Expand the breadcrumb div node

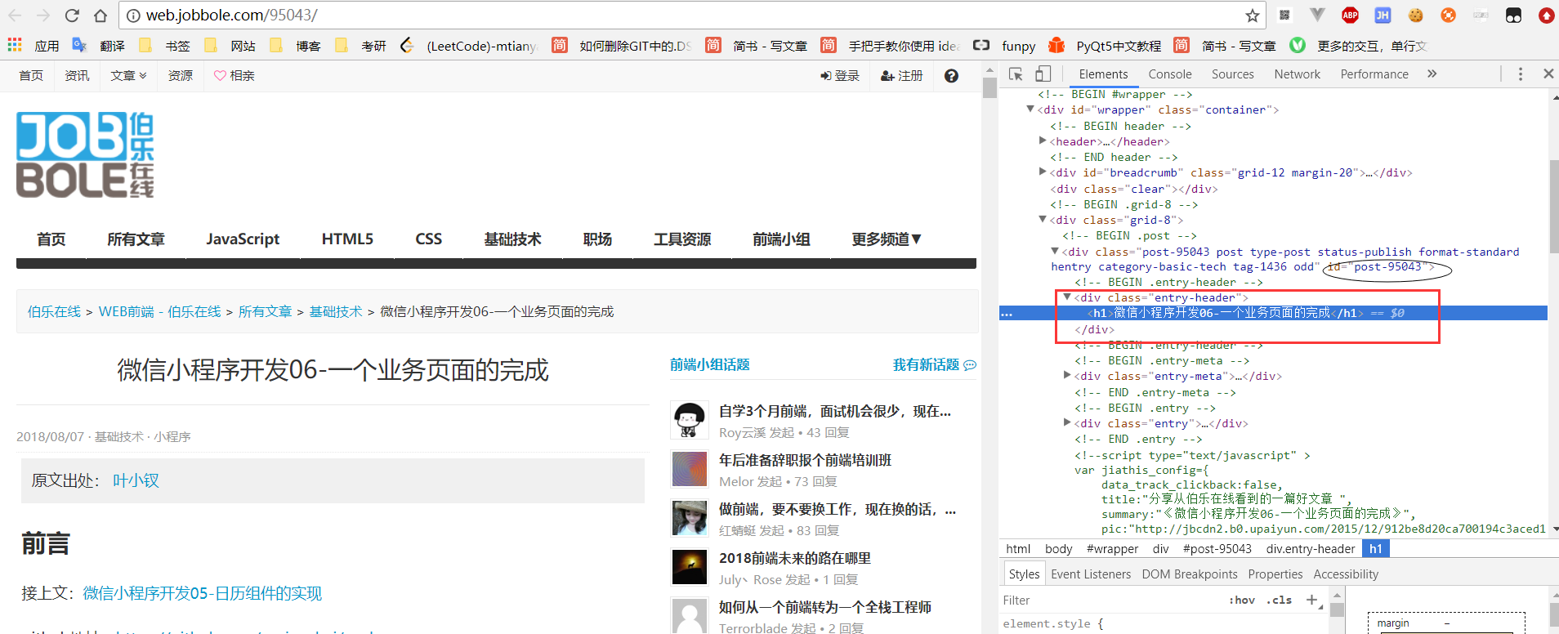tap(1043, 172)
